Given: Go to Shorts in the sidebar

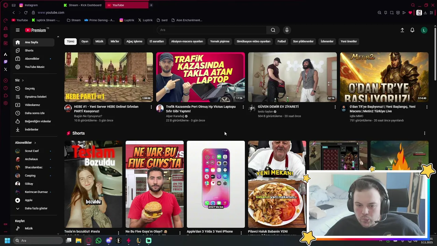Looking at the screenshot, I should pos(33,51).
